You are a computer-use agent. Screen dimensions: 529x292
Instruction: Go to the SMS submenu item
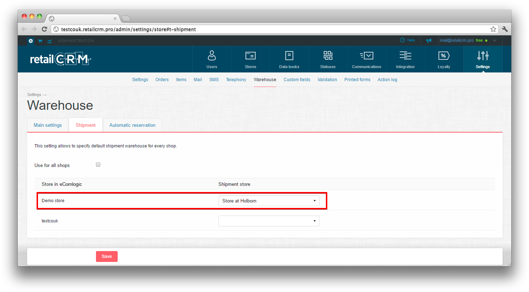tap(214, 80)
